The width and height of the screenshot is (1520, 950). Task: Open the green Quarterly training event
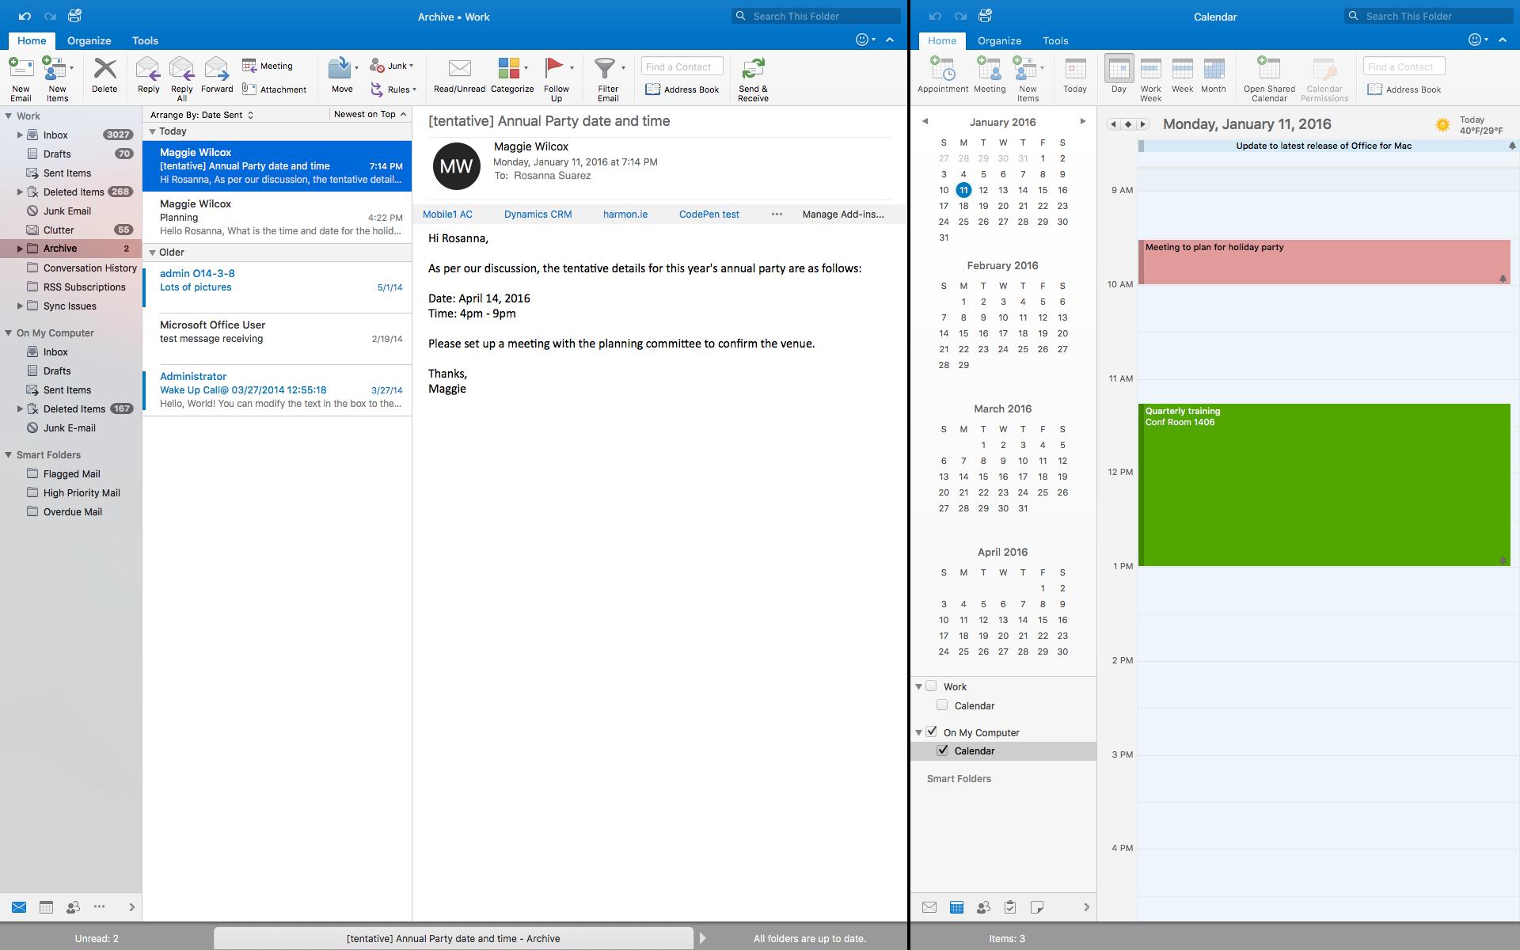point(1324,484)
